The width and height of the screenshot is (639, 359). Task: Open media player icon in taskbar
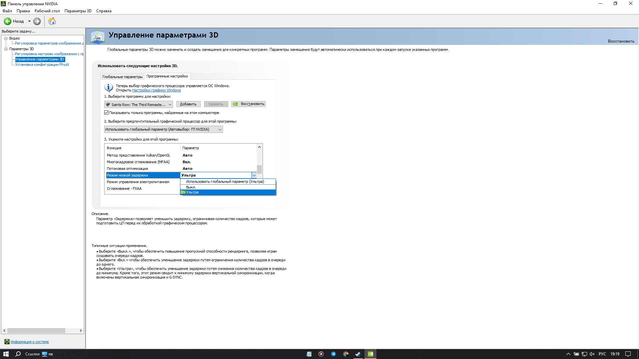click(321, 354)
